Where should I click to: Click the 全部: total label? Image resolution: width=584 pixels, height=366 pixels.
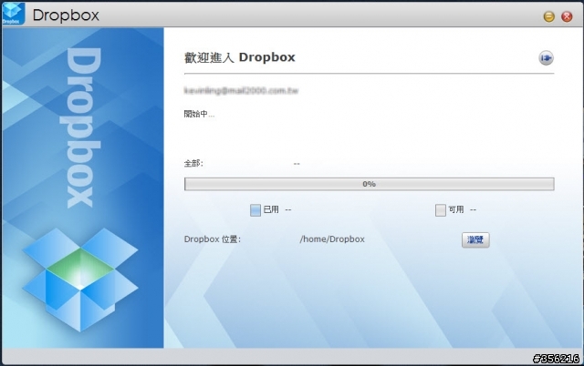(193, 164)
